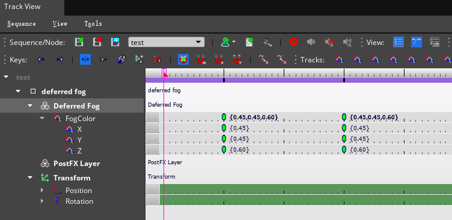Collapse the FogColor track
The height and width of the screenshot is (220, 452).
tap(42, 118)
